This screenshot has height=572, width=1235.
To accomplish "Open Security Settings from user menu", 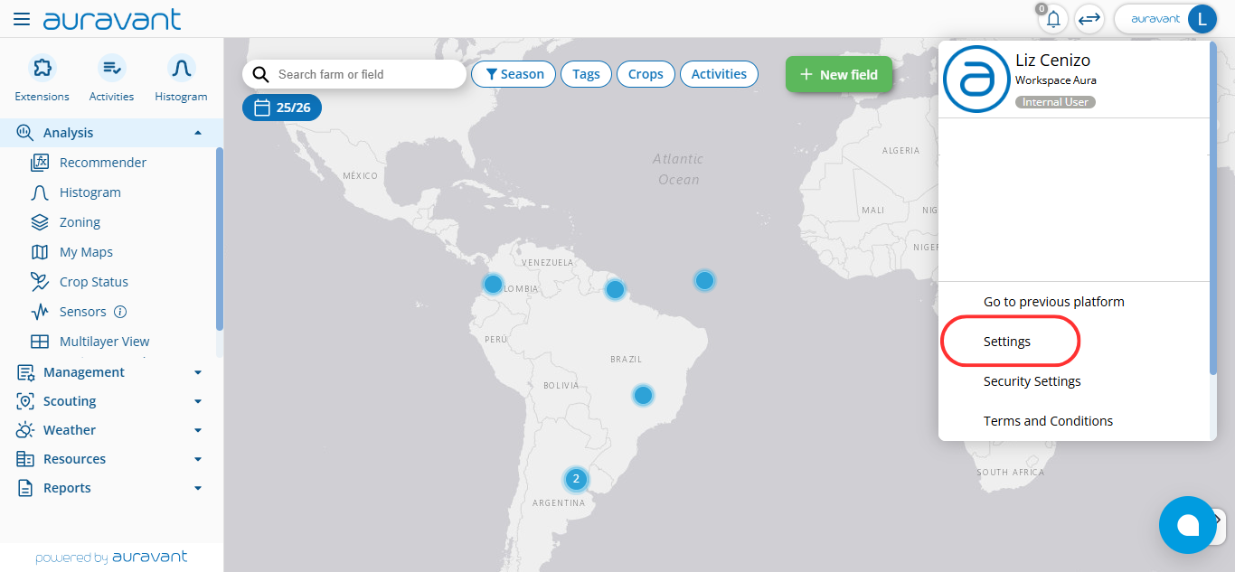I will [x=1032, y=381].
